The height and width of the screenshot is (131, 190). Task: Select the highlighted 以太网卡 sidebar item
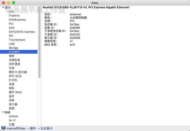[19, 52]
